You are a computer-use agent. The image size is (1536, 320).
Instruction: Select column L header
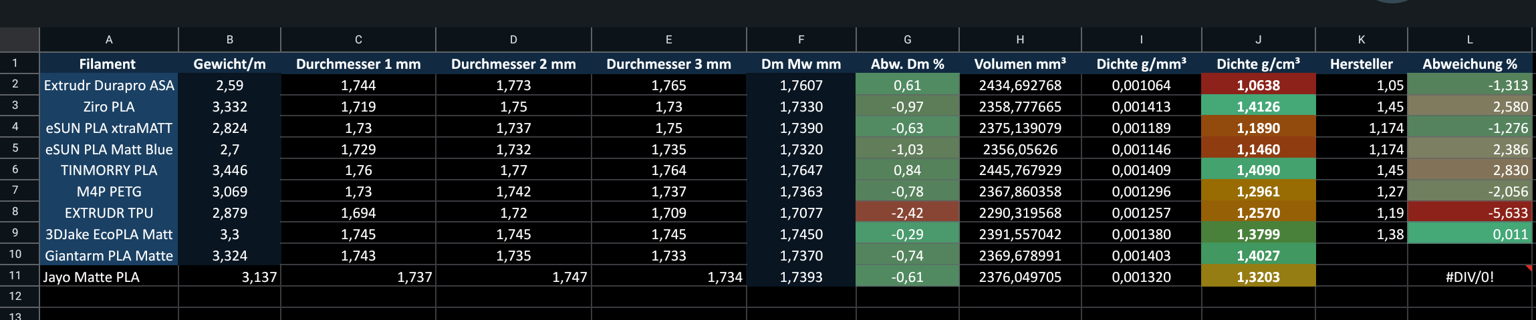[x=1469, y=39]
